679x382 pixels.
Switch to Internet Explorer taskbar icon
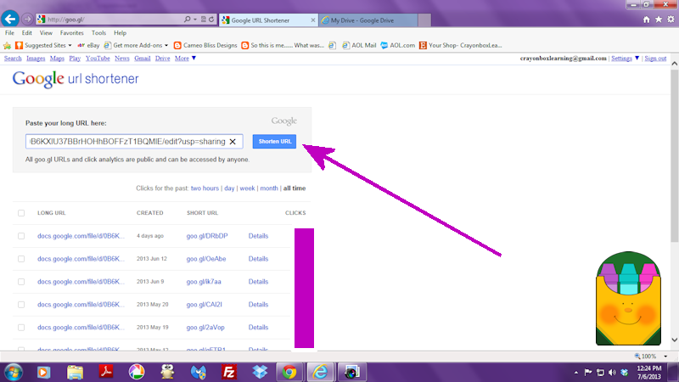(x=320, y=372)
